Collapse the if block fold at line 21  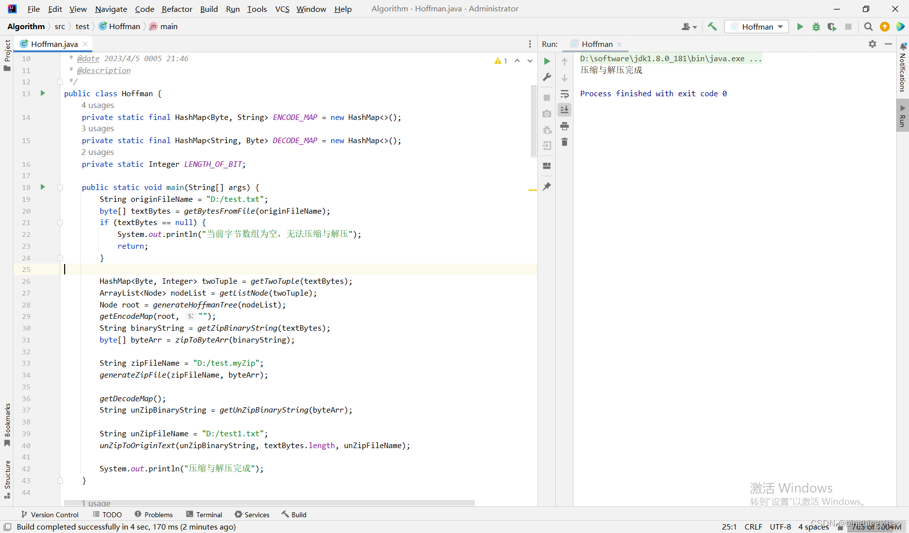pyautogui.click(x=60, y=223)
